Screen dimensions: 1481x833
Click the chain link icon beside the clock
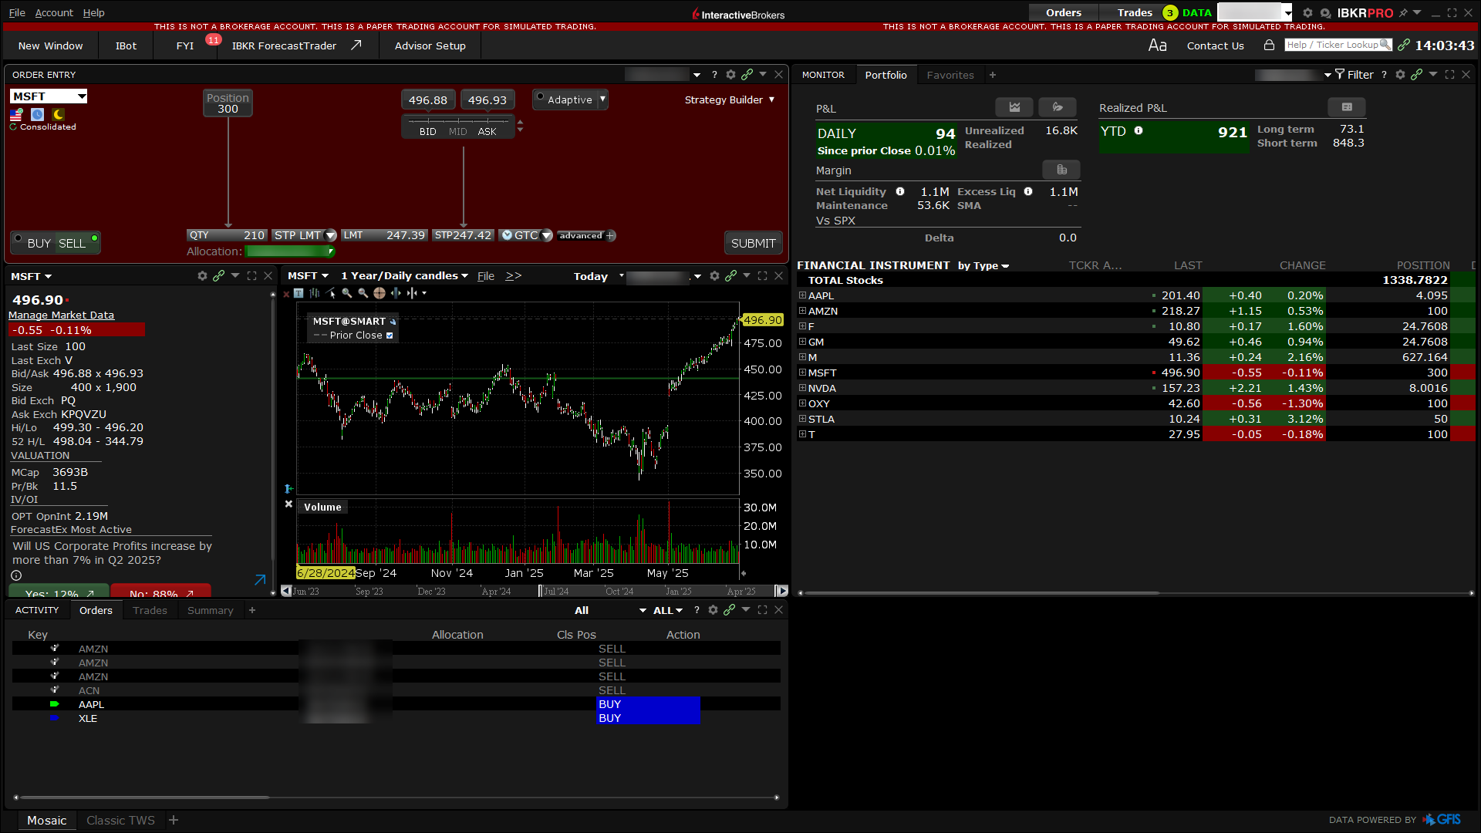(1404, 45)
